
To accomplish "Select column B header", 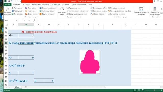I will point(26,25).
